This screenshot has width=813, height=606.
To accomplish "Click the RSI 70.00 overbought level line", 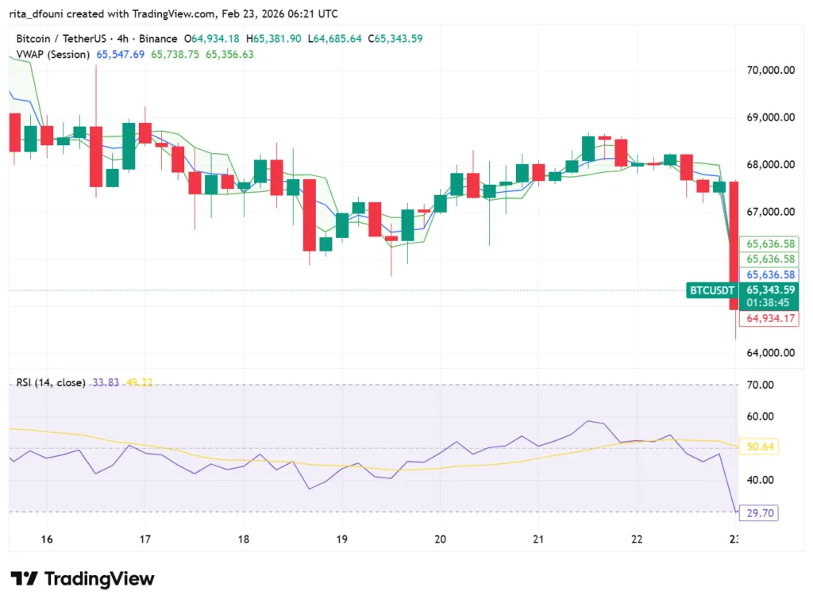I will click(x=397, y=385).
